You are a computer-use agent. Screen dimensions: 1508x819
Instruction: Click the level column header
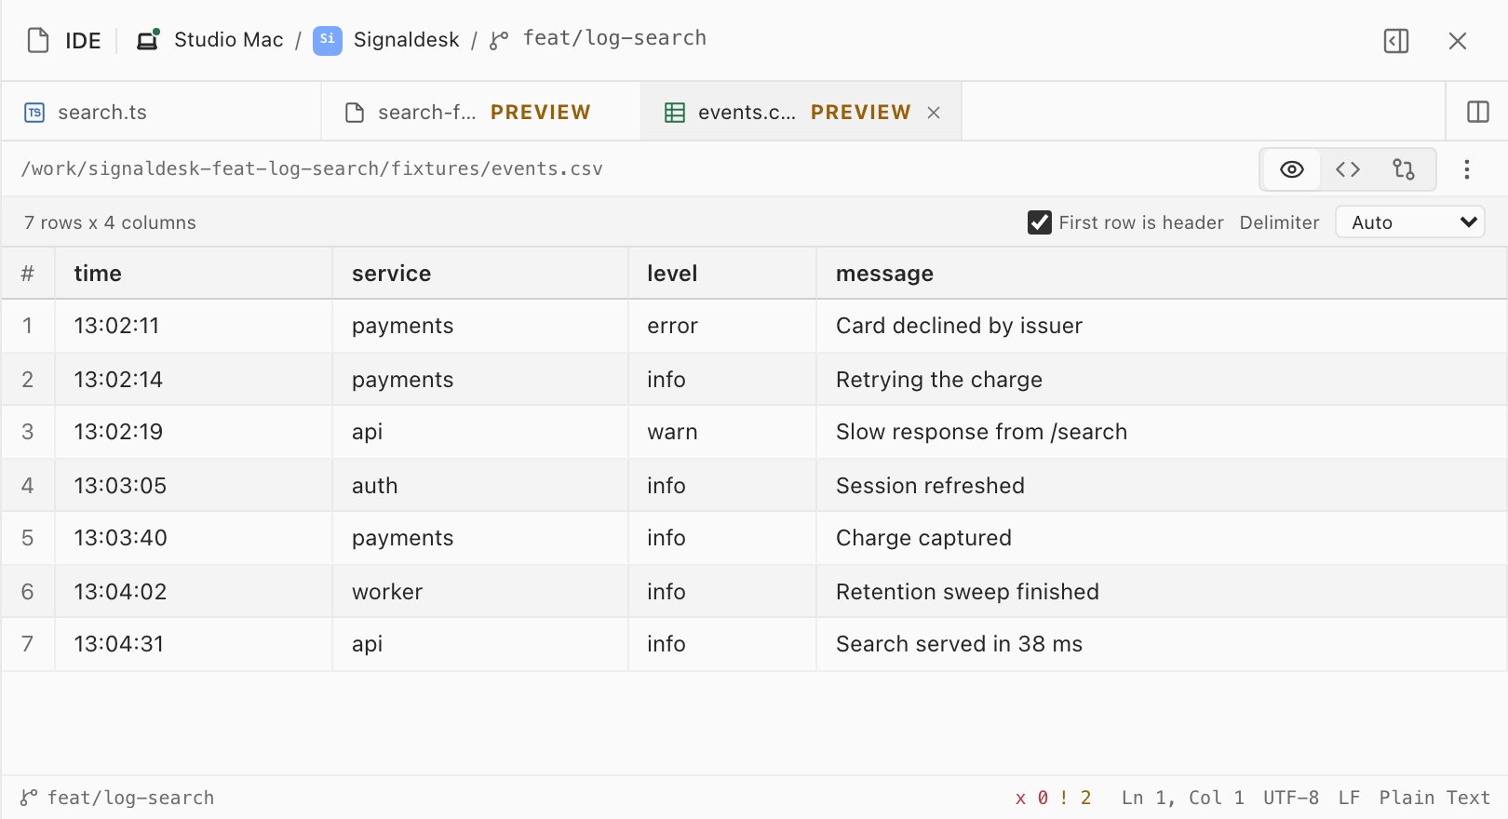tap(722, 274)
